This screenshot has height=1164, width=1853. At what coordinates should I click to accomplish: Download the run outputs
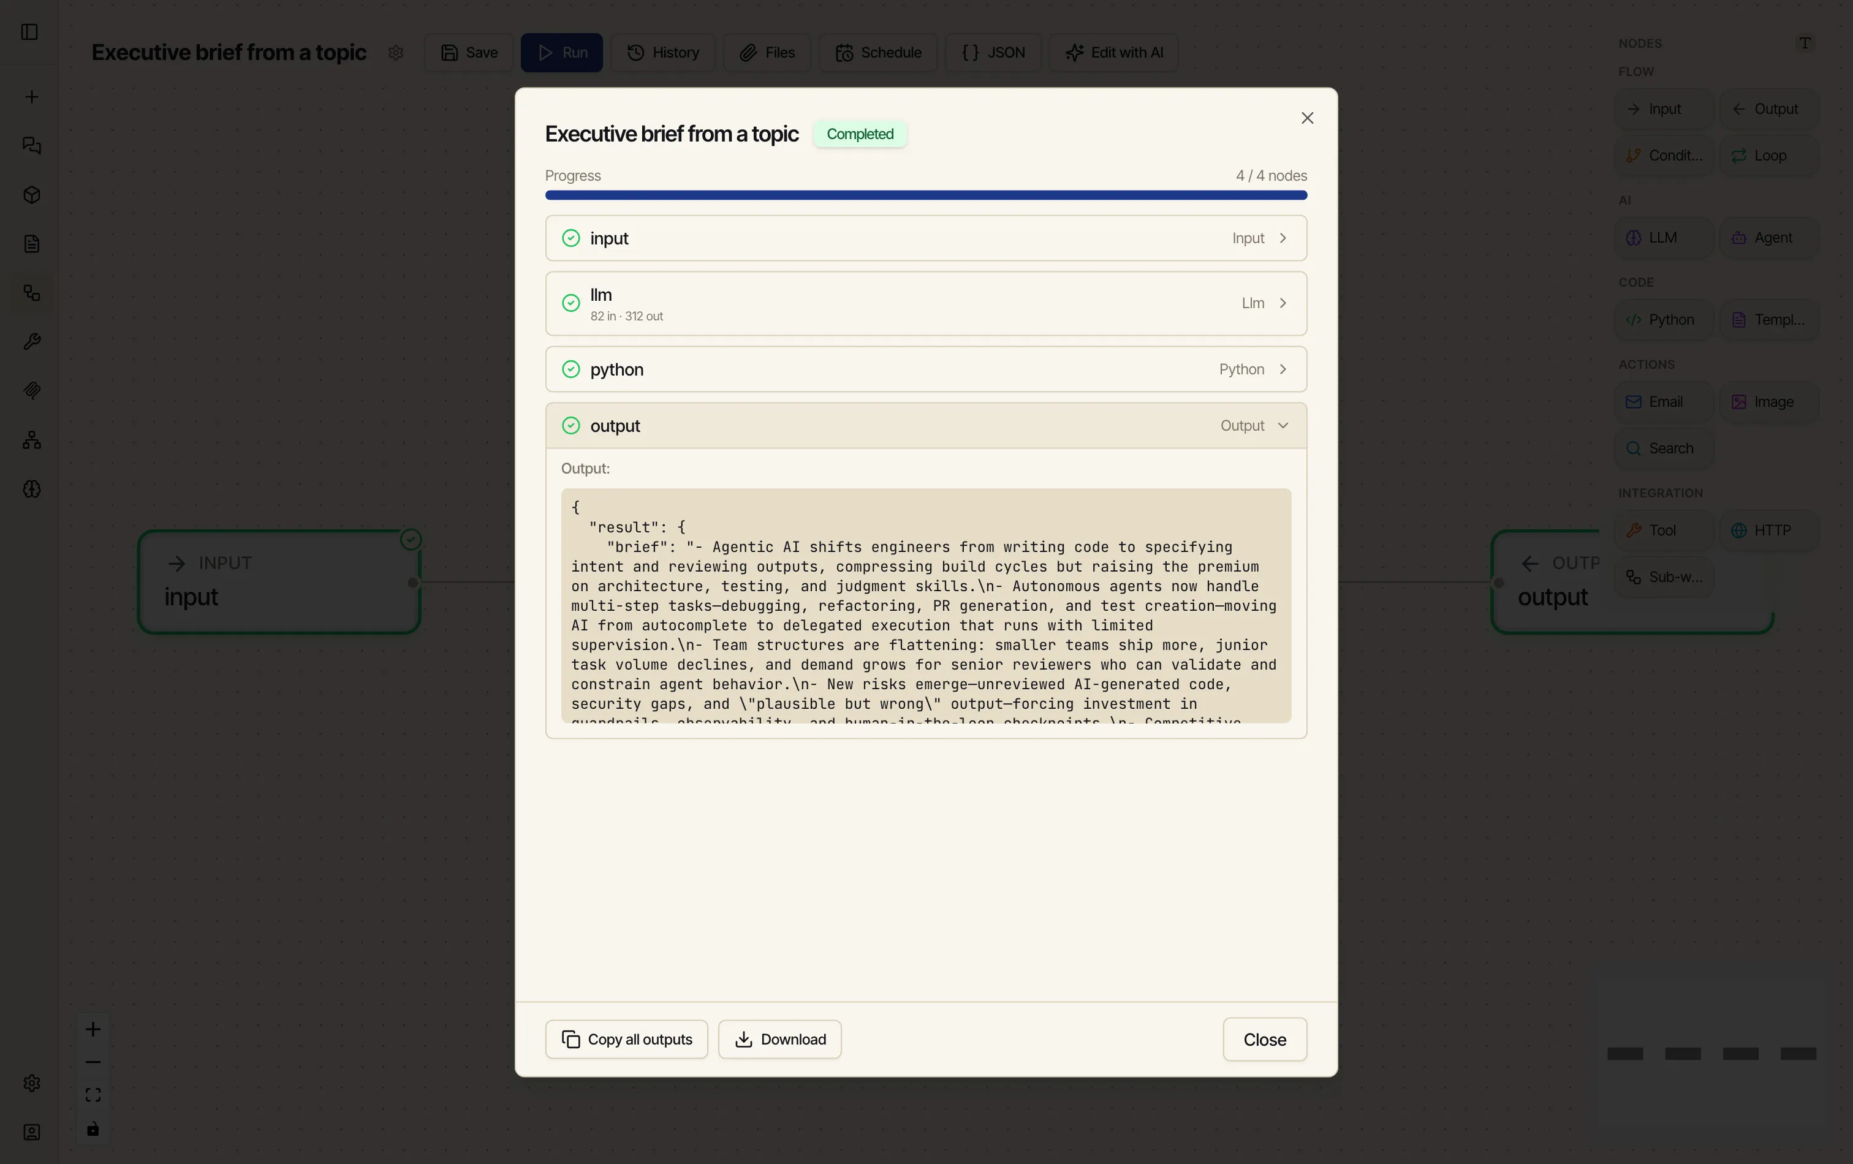(x=779, y=1040)
